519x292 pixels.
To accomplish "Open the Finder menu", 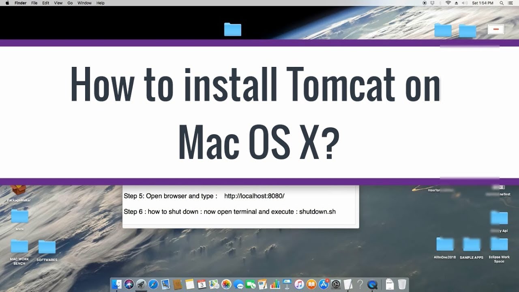I will 20,3.
